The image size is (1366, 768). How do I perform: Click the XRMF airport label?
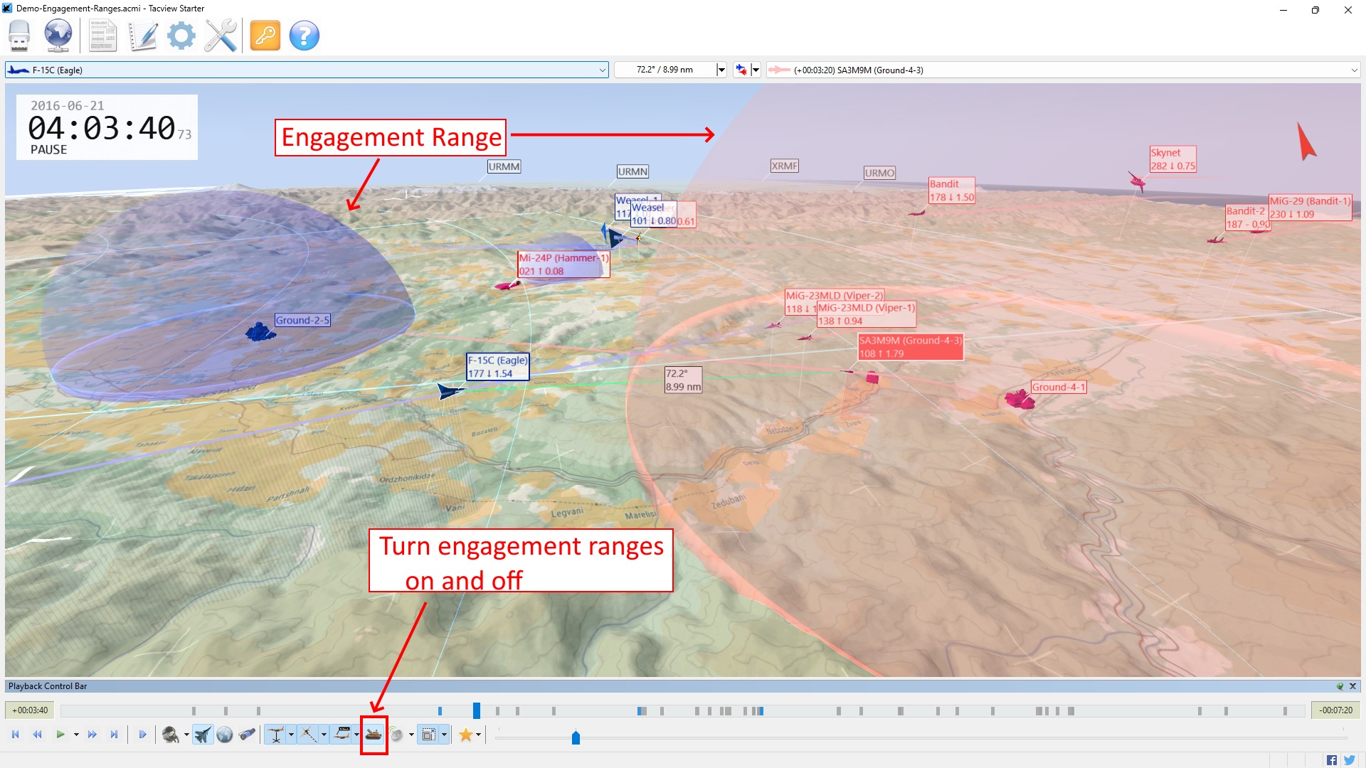[785, 166]
